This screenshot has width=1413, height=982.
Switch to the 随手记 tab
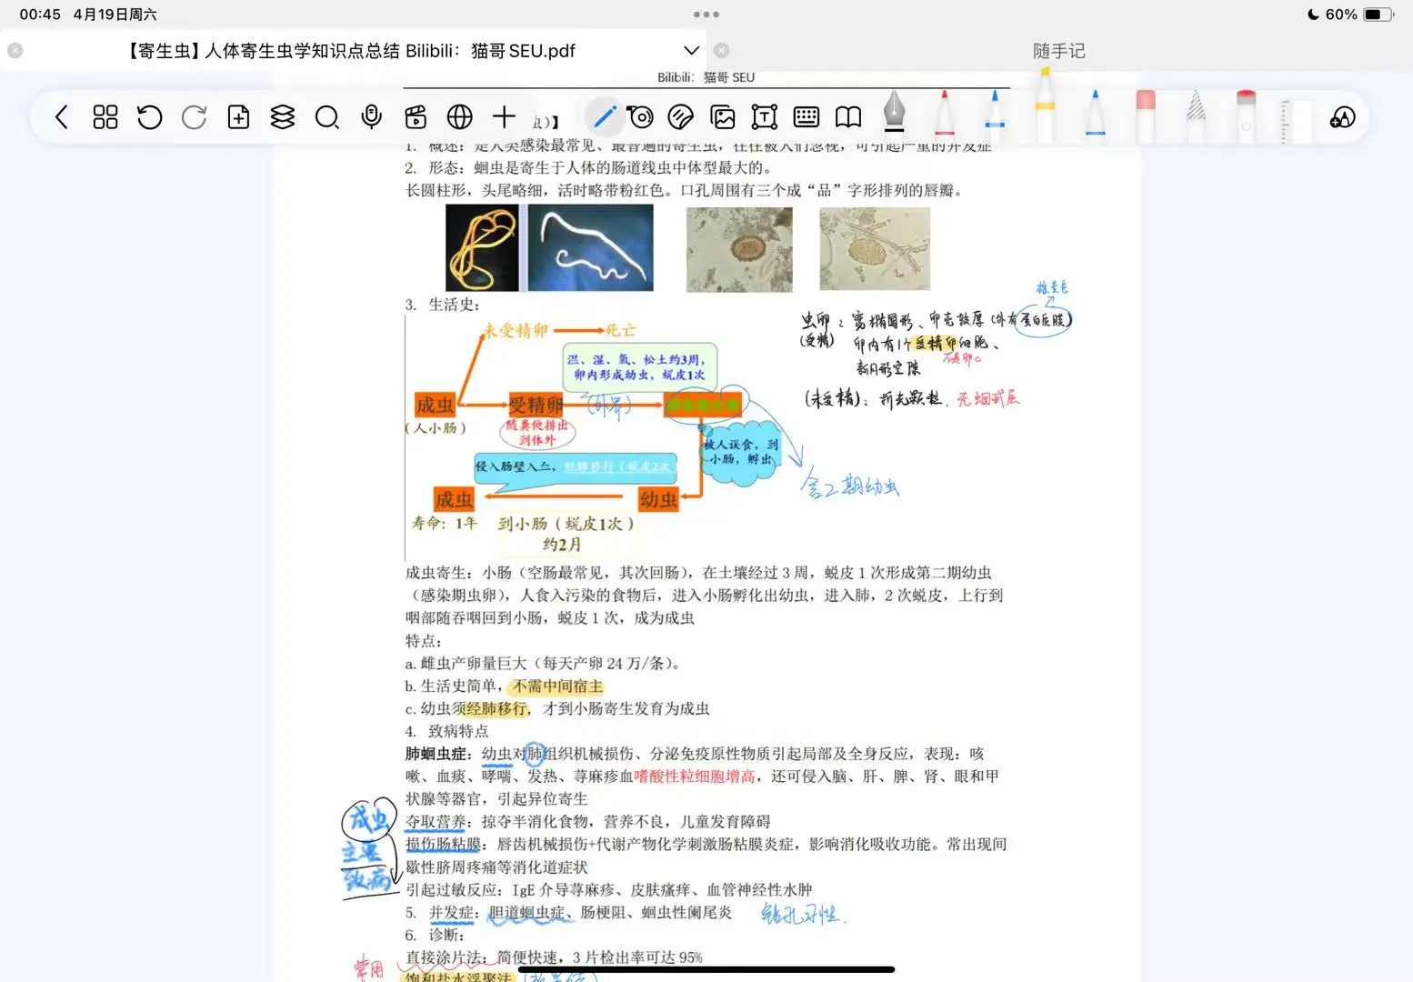point(1059,51)
